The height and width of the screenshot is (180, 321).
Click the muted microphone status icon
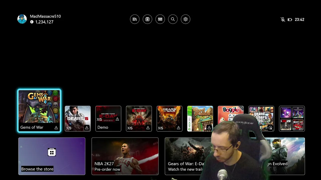click(x=283, y=19)
